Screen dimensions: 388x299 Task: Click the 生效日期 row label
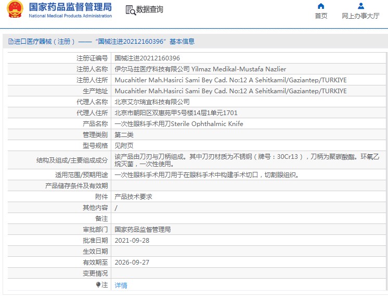pyautogui.click(x=95, y=252)
